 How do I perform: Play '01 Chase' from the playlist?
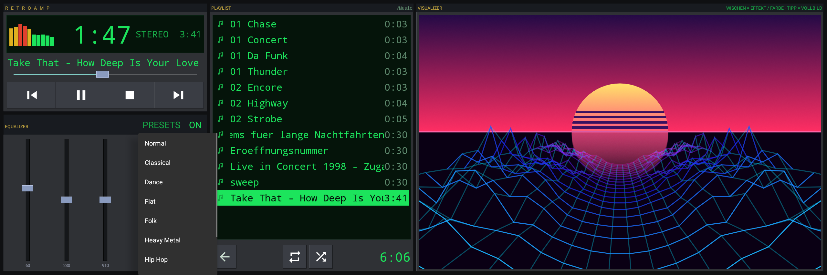[x=312, y=24]
